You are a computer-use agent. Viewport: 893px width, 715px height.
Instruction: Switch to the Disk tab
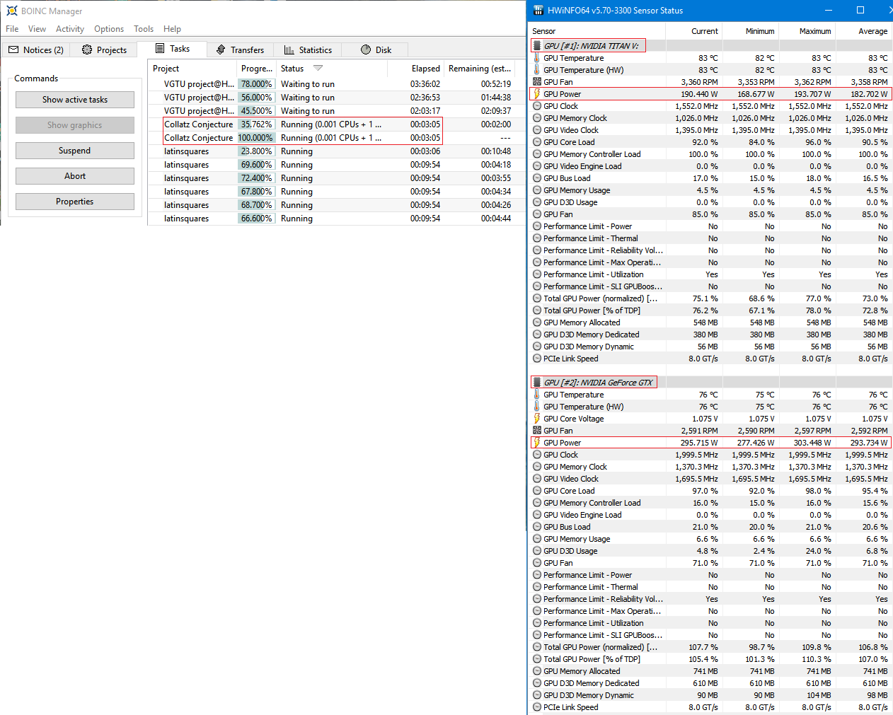[376, 50]
